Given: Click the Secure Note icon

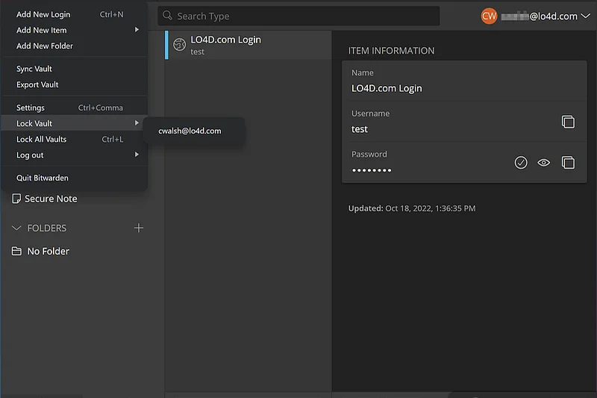Looking at the screenshot, I should tap(16, 199).
